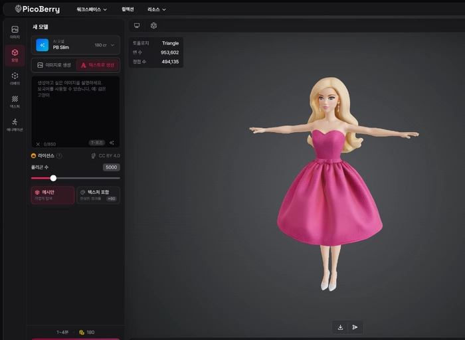Click the coin credit icon beside 180
This screenshot has height=340, width=465.
click(82, 332)
